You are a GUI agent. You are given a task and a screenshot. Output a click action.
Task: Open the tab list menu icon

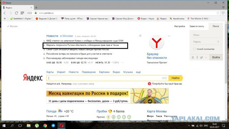223,8
